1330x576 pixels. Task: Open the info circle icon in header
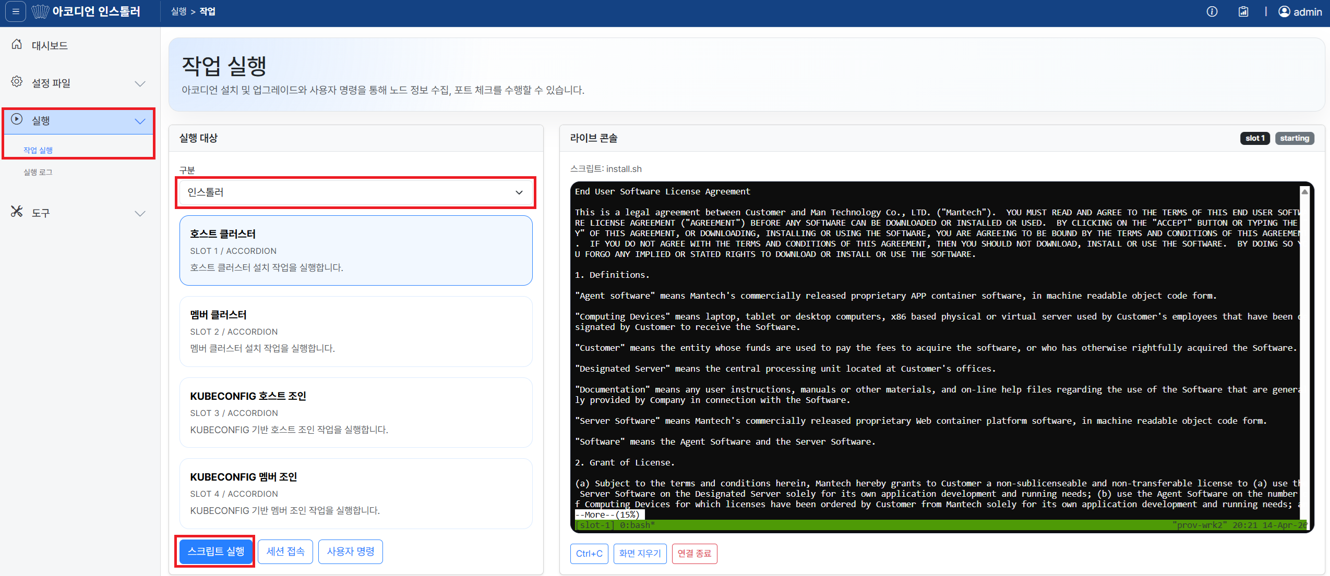tap(1212, 11)
